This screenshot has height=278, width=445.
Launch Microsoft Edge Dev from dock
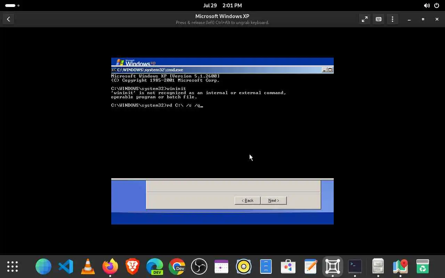155,267
